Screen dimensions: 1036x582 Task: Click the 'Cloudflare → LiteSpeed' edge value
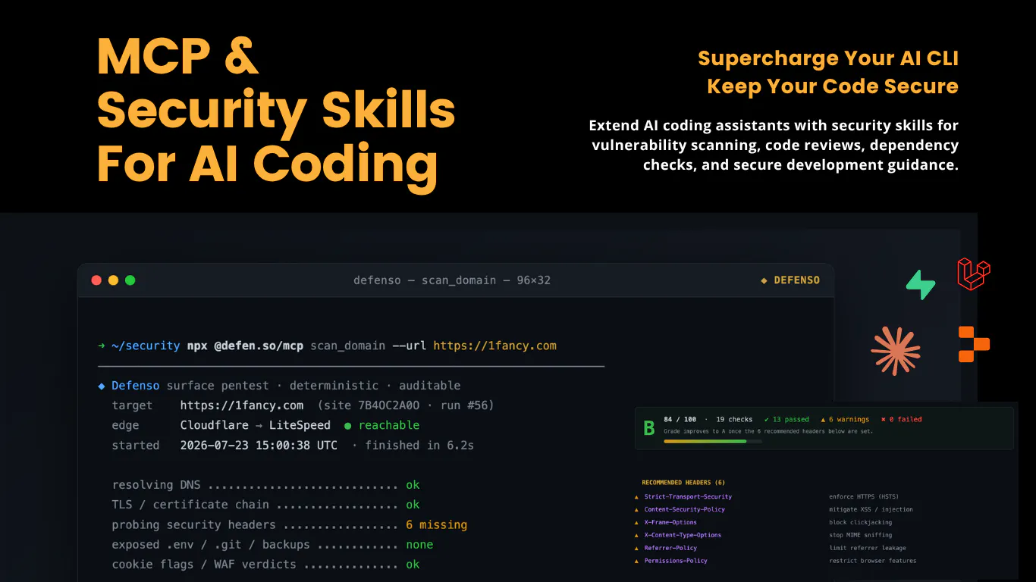click(x=256, y=426)
